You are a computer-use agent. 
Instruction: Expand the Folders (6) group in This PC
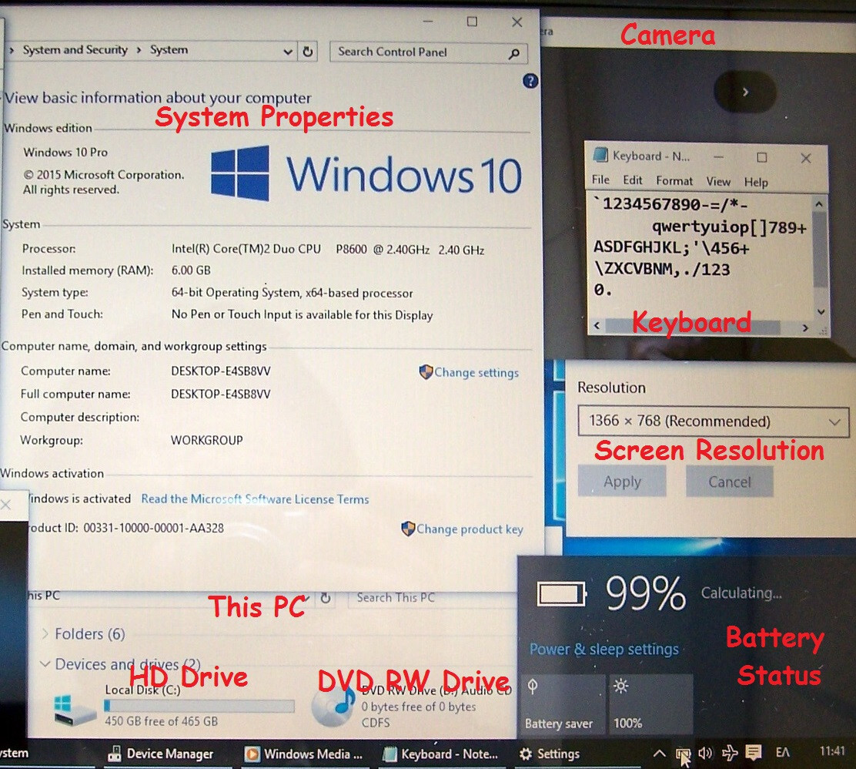pos(46,633)
